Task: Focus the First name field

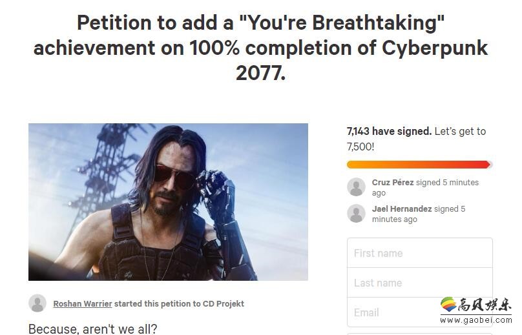Action: point(419,253)
